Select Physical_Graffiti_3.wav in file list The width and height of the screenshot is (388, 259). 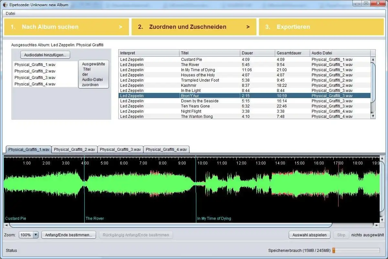(x=45, y=78)
